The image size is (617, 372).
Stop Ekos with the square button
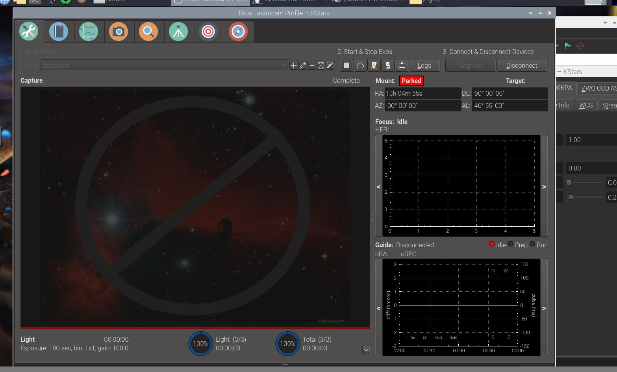coord(346,65)
